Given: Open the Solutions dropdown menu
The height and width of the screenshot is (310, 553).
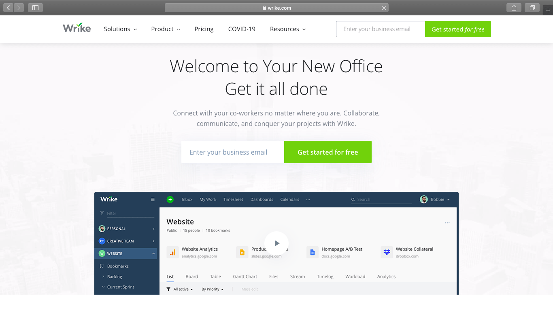Looking at the screenshot, I should pyautogui.click(x=120, y=29).
